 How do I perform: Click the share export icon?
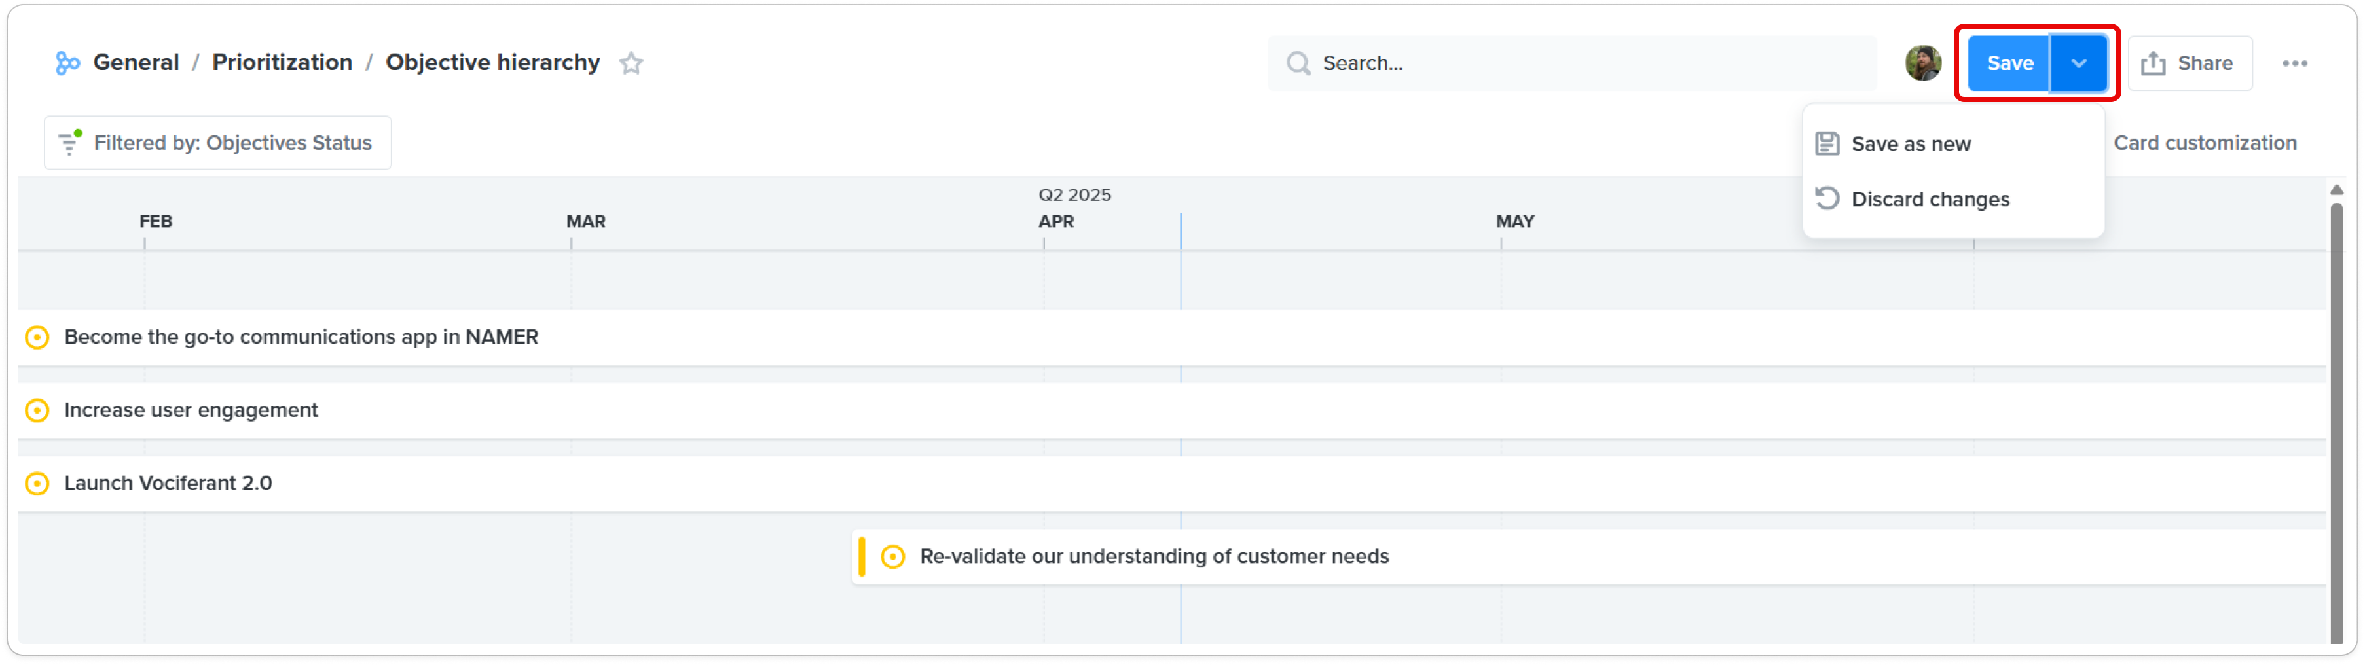point(2153,63)
